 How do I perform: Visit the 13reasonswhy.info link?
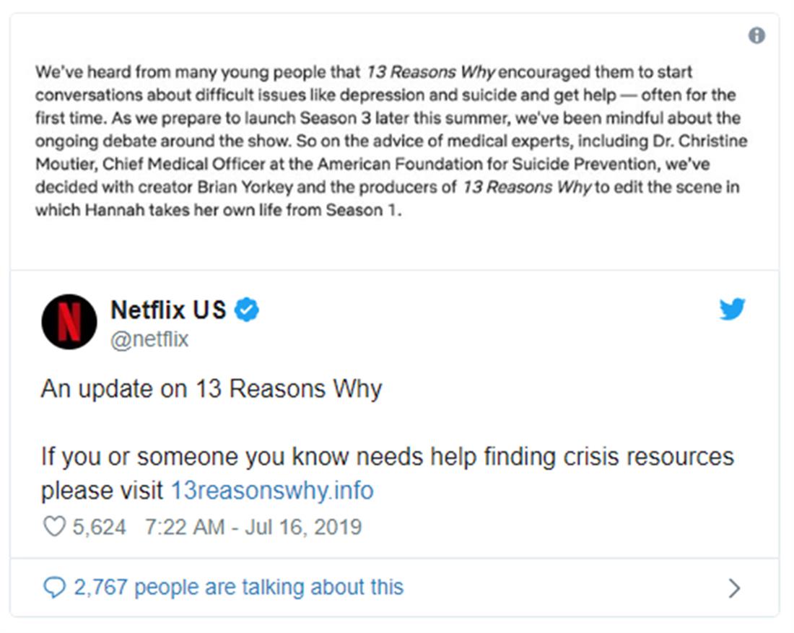[271, 492]
